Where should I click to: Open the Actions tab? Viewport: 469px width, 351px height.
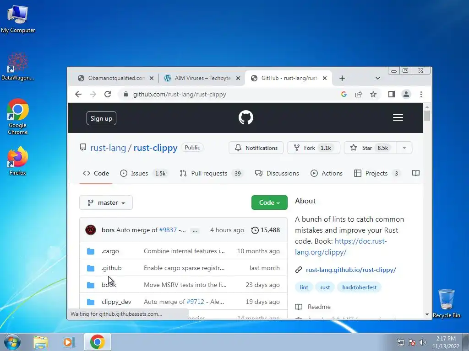[326, 173]
